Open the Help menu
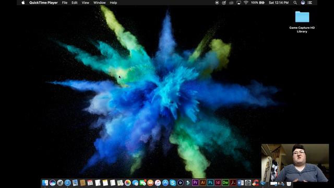 113,3
